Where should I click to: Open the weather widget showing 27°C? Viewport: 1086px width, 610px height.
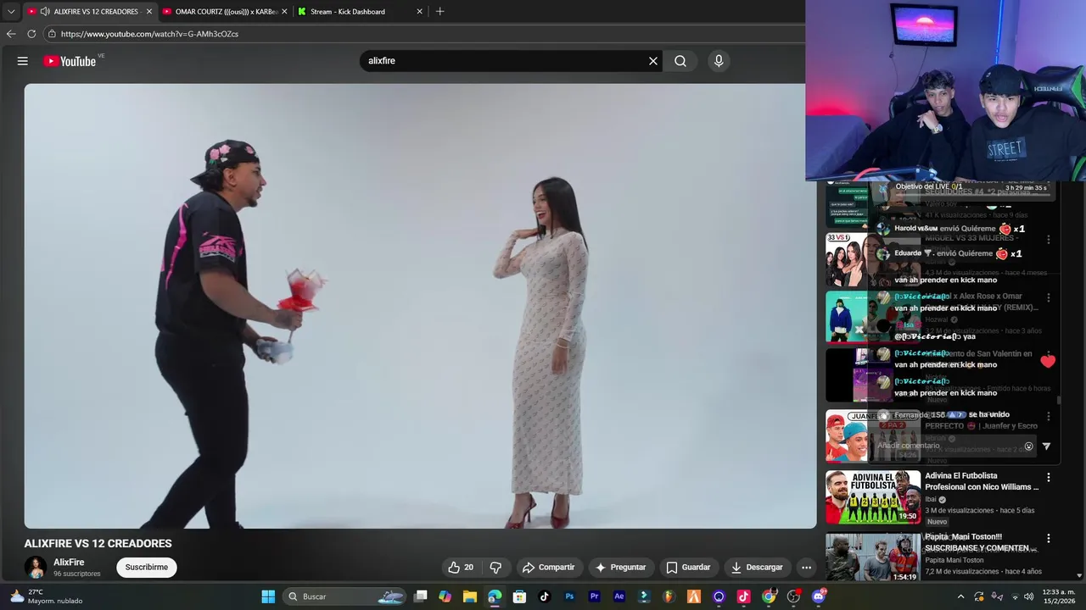click(x=46, y=596)
